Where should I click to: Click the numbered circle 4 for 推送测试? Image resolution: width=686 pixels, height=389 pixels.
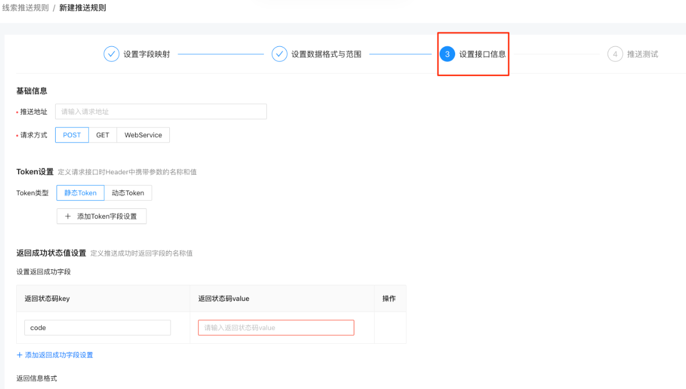pos(615,53)
